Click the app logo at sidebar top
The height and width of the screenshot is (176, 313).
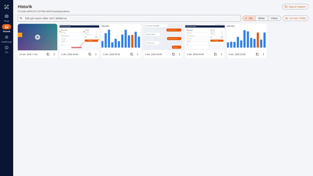pyautogui.click(x=7, y=7)
